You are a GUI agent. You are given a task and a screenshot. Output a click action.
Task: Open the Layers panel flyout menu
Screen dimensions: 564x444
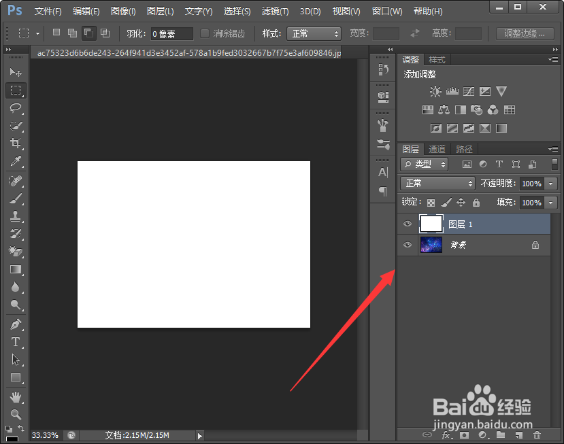coord(553,149)
